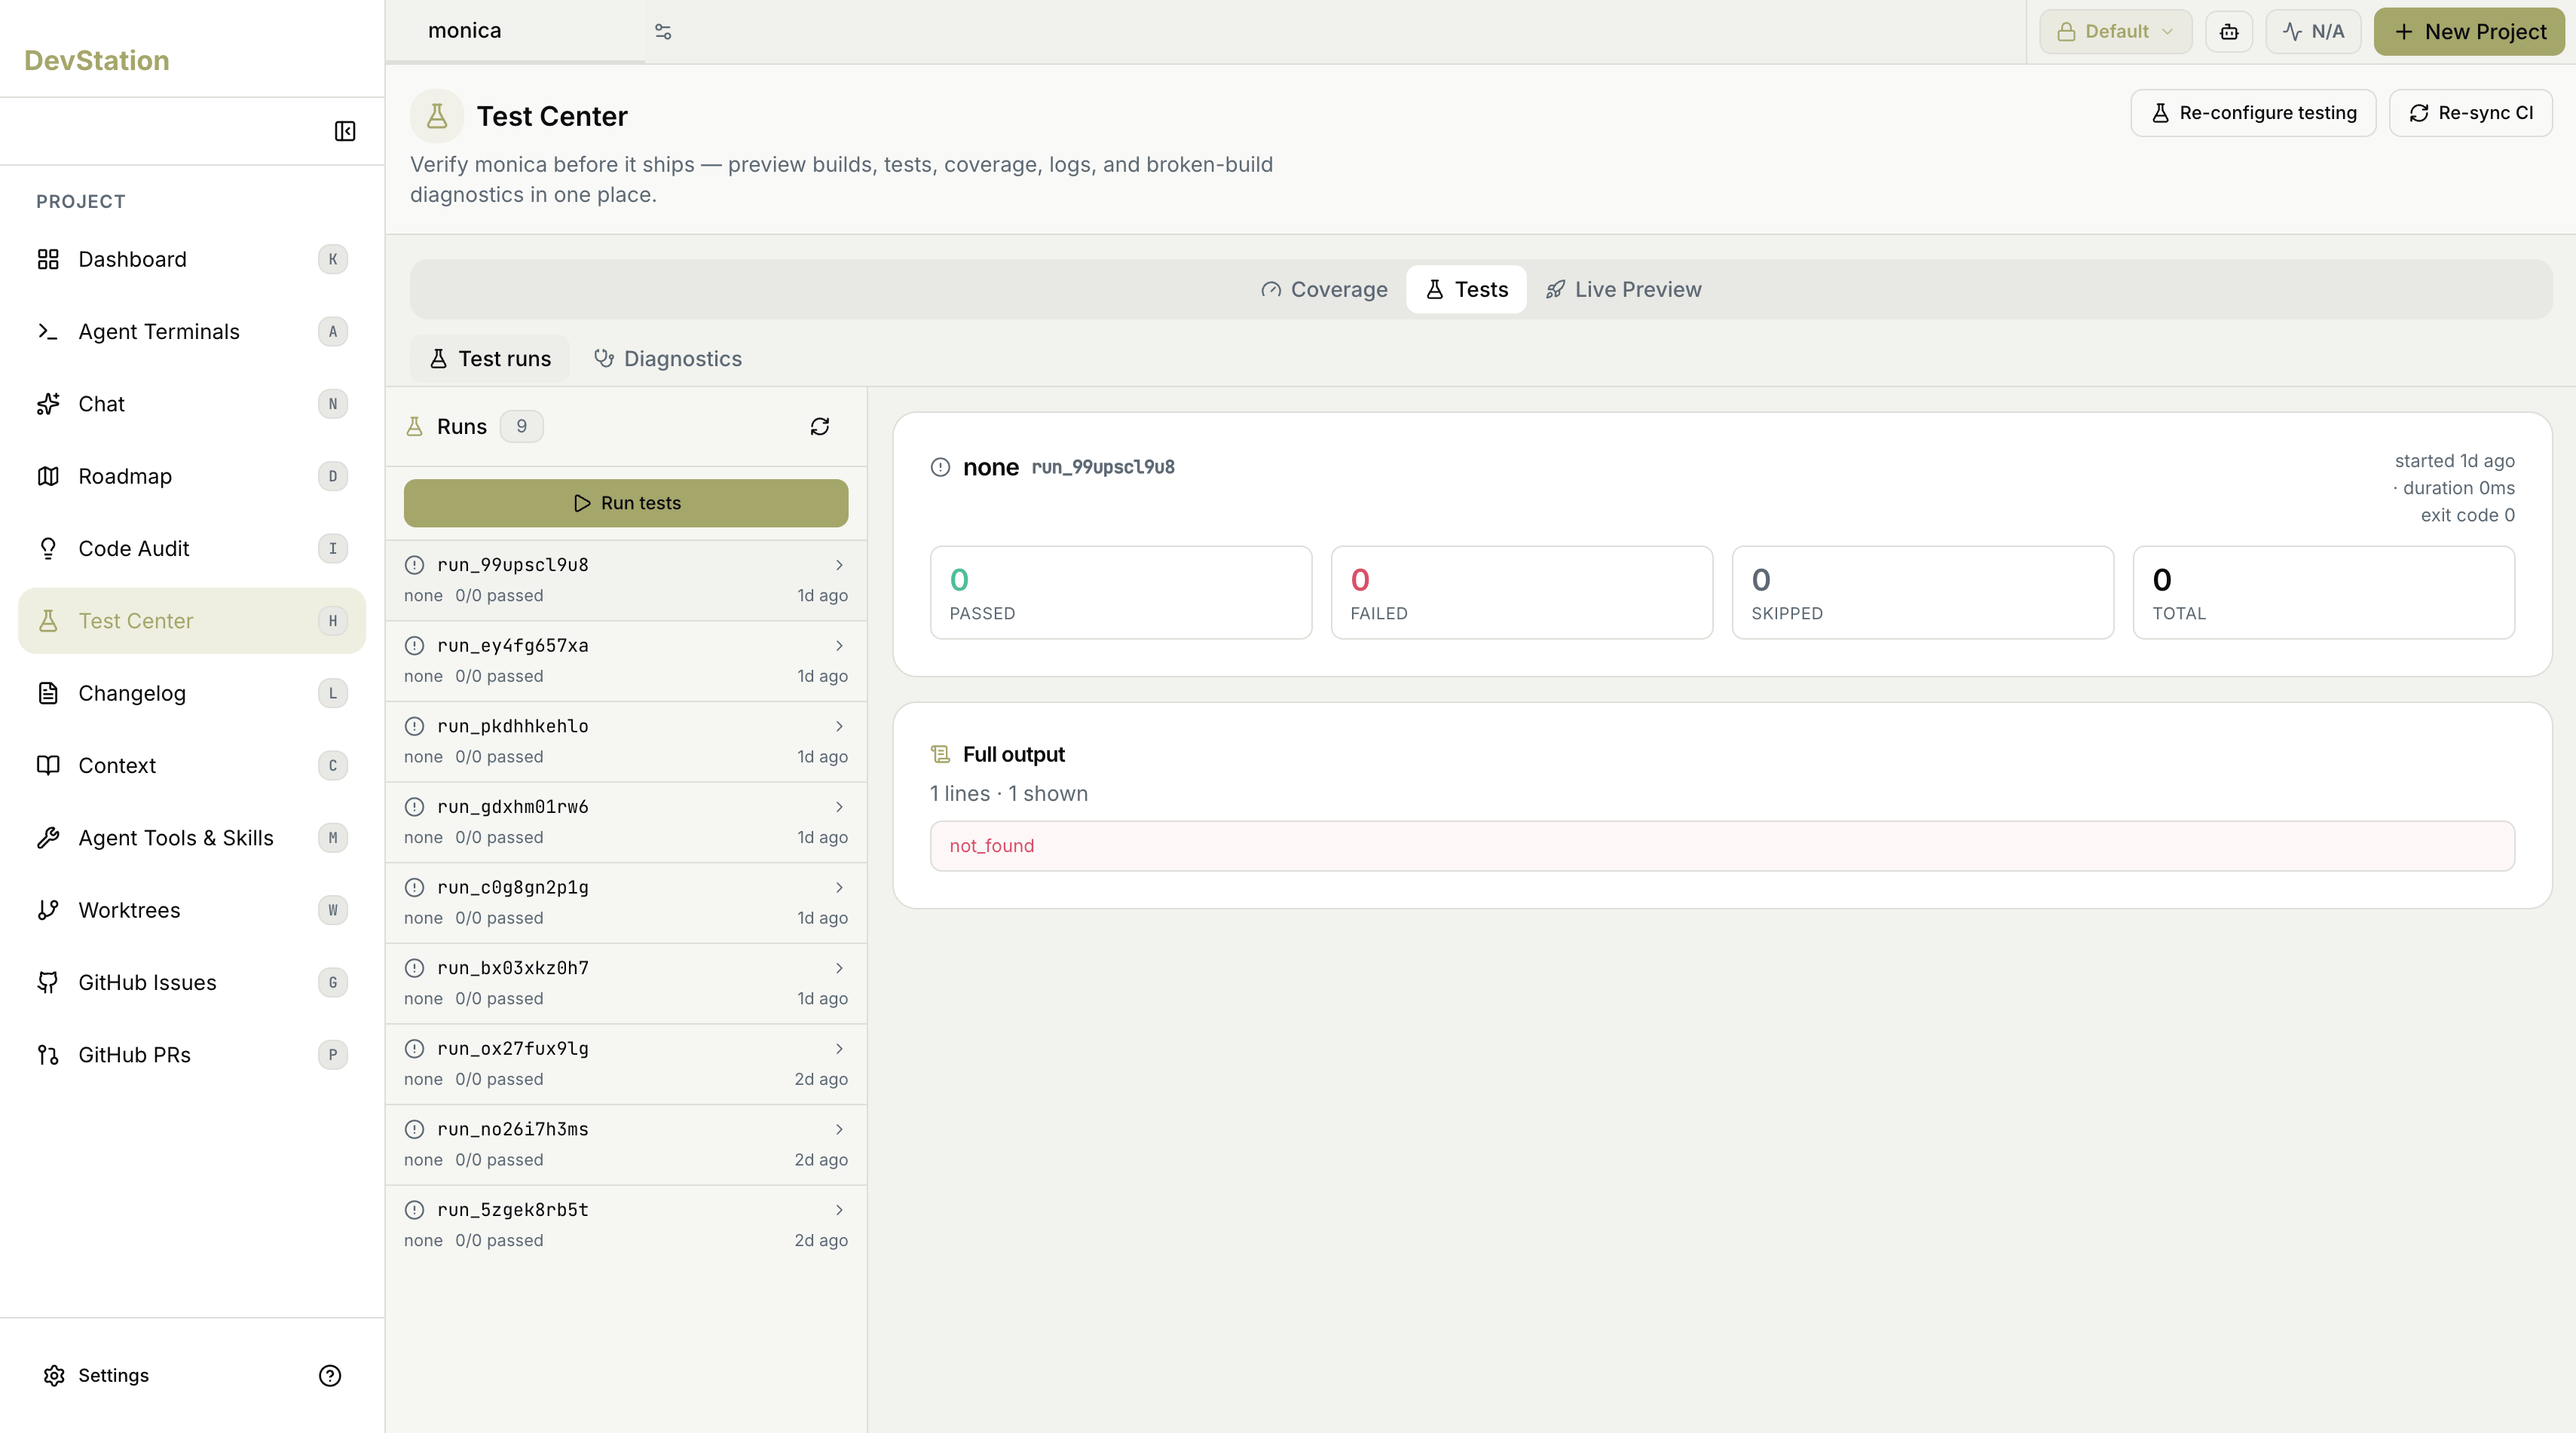The height and width of the screenshot is (1433, 2576).
Task: Open the Default permission dropdown
Action: (x=2116, y=32)
